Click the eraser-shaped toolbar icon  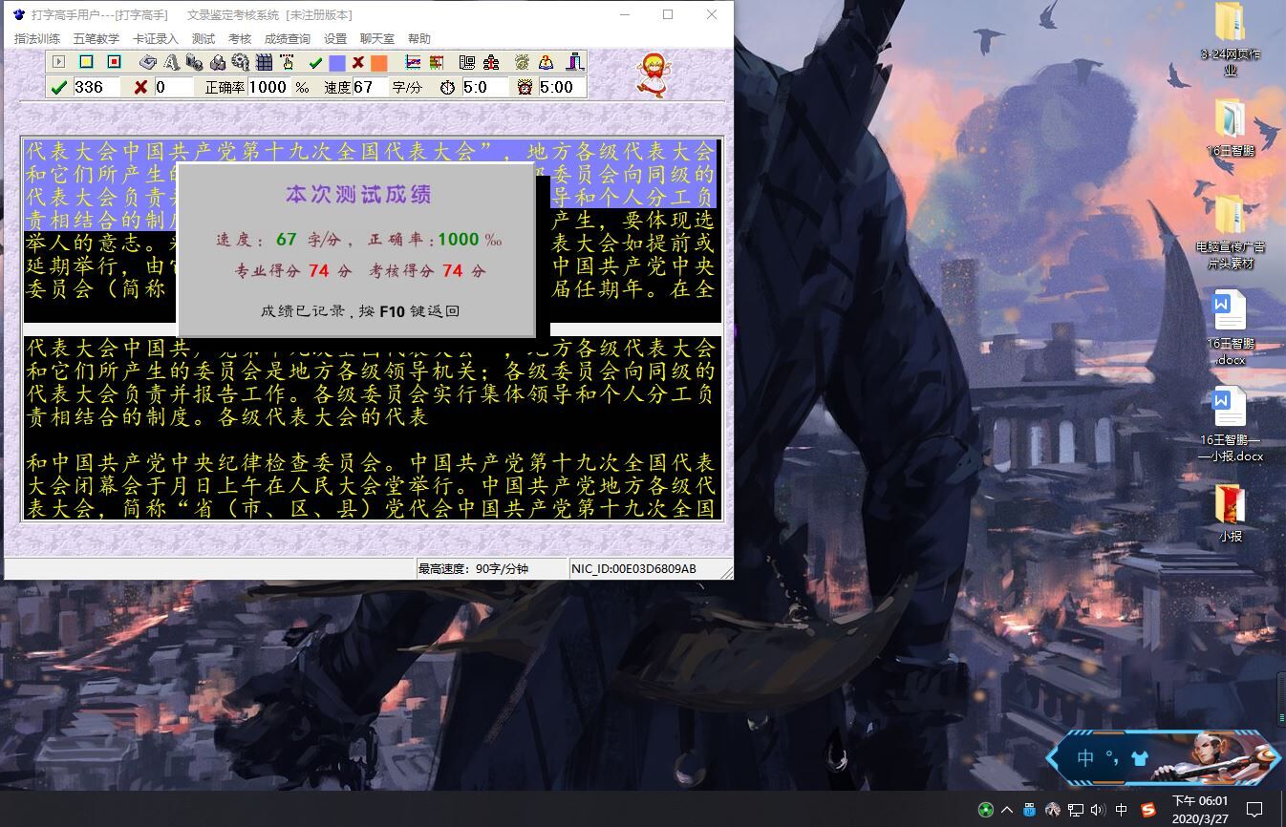[148, 62]
